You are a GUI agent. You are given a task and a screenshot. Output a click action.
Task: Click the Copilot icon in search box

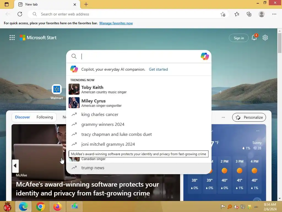click(205, 56)
